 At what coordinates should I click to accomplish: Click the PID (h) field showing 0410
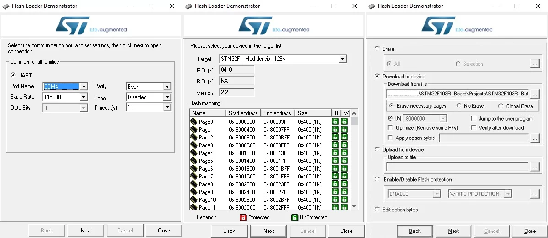tap(237, 70)
